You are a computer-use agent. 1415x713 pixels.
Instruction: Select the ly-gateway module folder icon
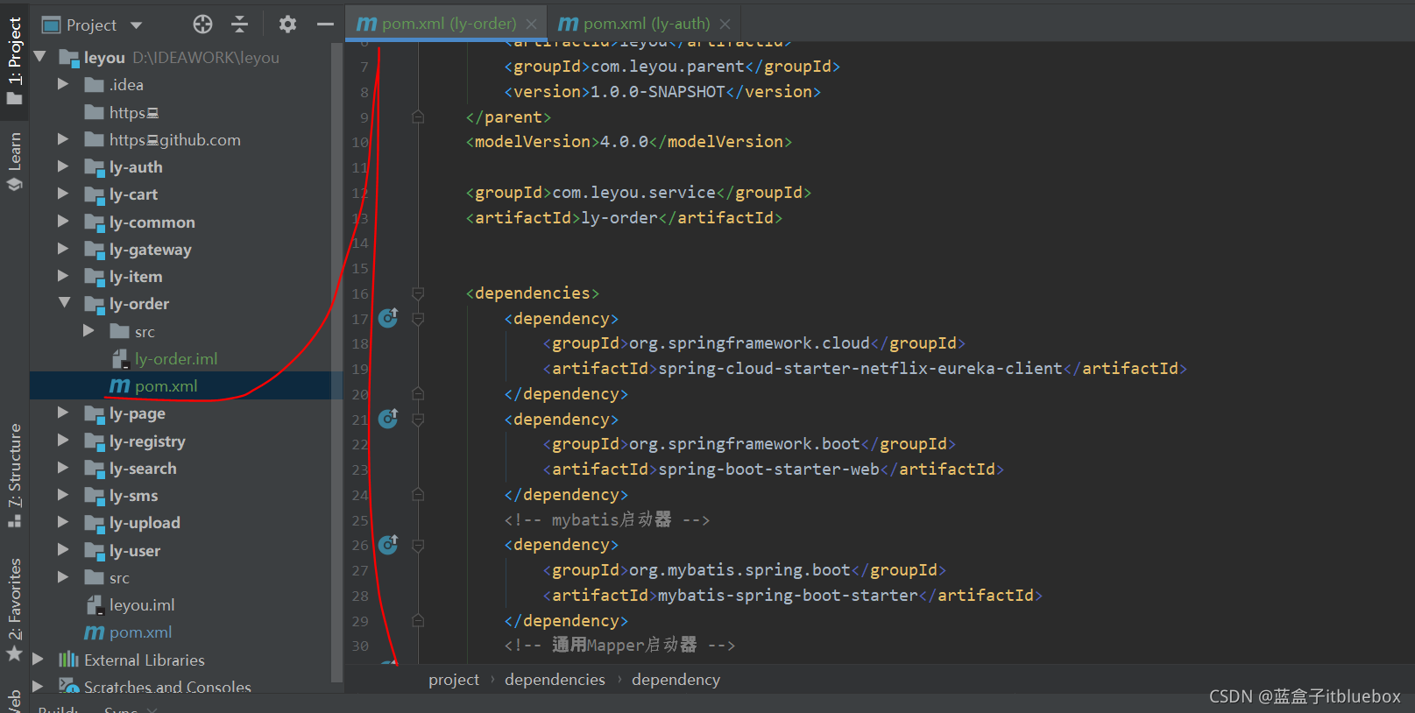(95, 250)
